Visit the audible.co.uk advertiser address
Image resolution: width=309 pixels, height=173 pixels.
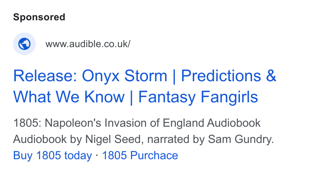[88, 44]
